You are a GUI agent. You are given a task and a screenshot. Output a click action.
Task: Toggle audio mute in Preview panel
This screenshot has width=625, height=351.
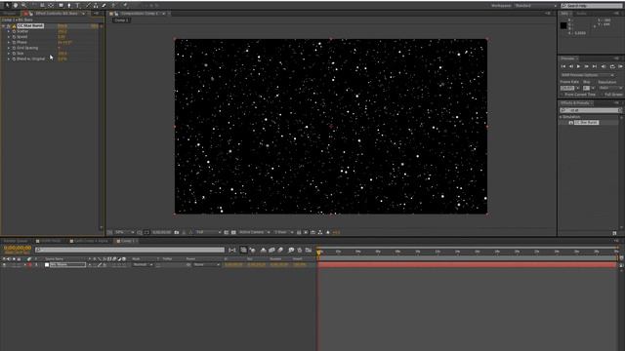coord(604,66)
